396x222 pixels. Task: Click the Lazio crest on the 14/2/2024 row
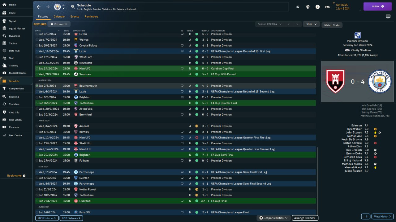tap(76, 51)
